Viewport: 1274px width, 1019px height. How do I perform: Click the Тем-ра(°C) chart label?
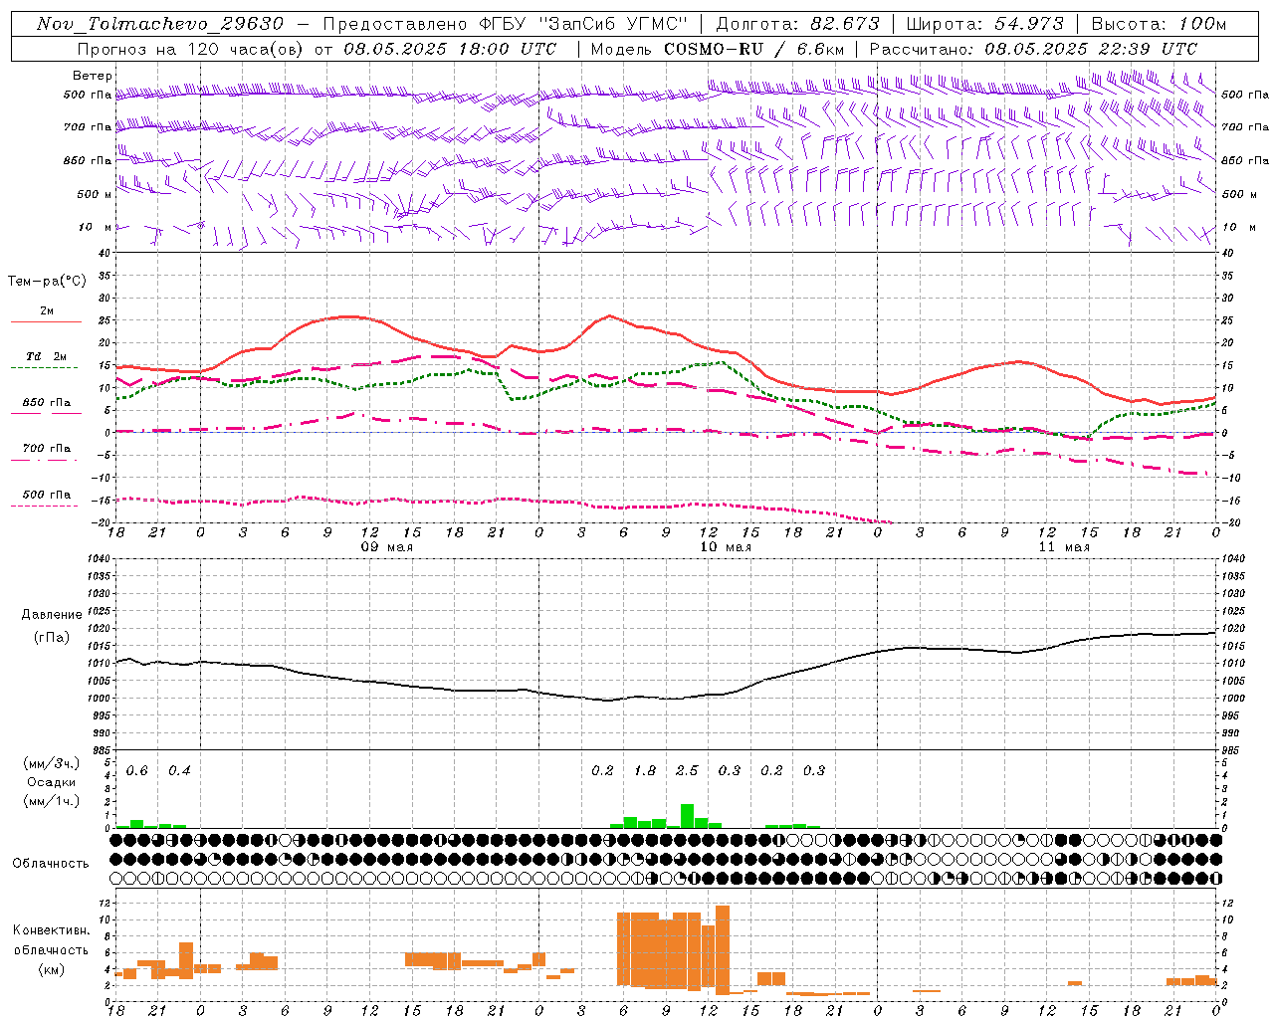47,281
